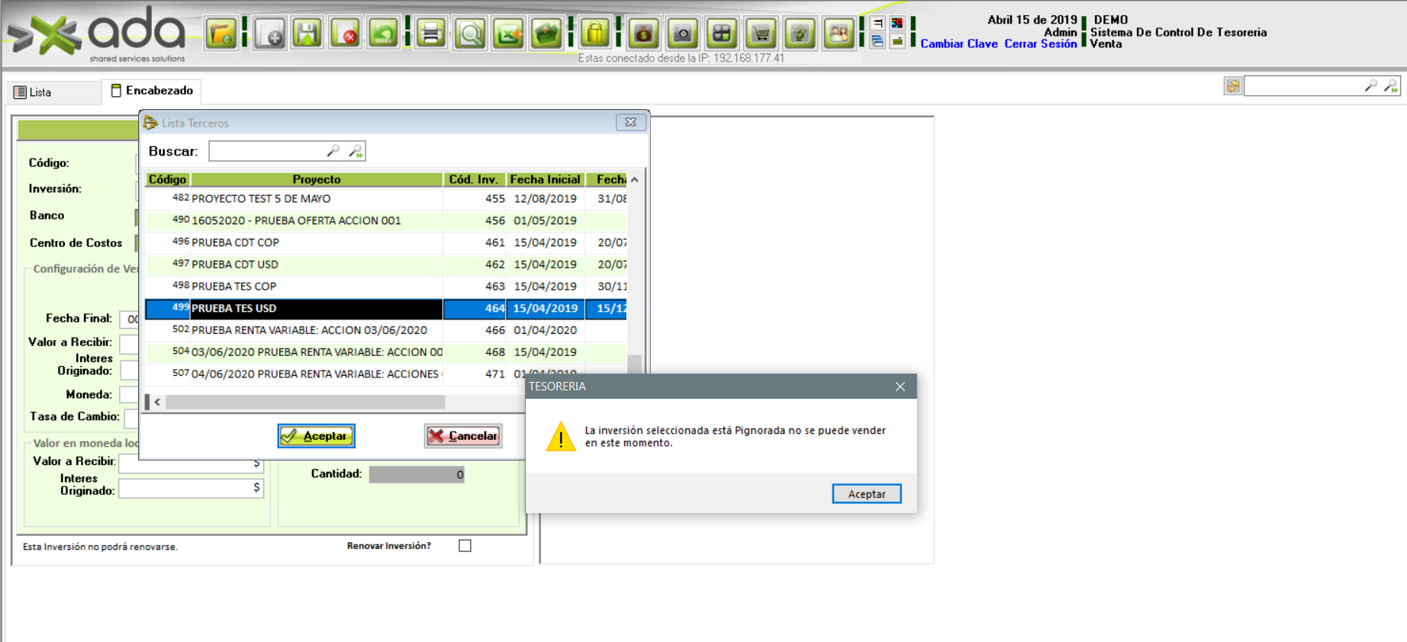This screenshot has height=642, width=1407.
Task: Click Cancelar in the Lista Terceros window
Action: pyautogui.click(x=463, y=436)
